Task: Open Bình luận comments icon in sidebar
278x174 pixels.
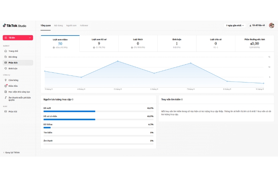Action: (x=6, y=68)
